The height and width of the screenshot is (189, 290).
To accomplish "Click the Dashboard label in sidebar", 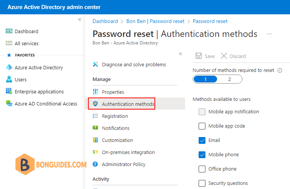I will click(26, 31).
